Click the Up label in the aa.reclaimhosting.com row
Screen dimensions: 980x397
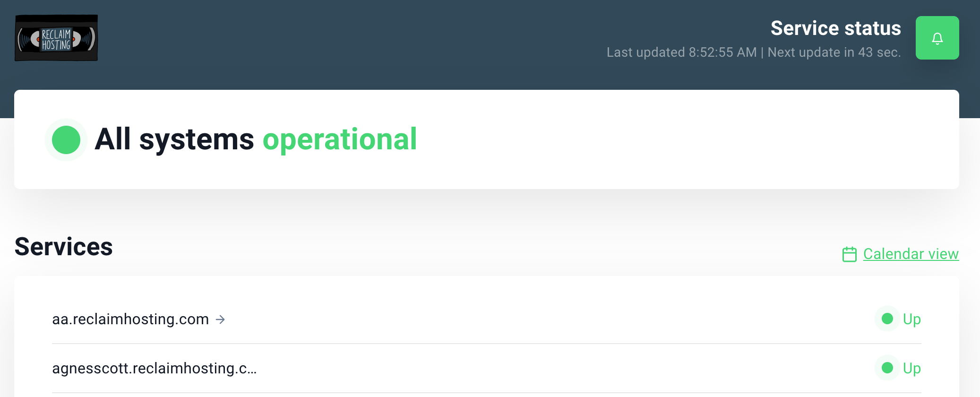pos(912,319)
